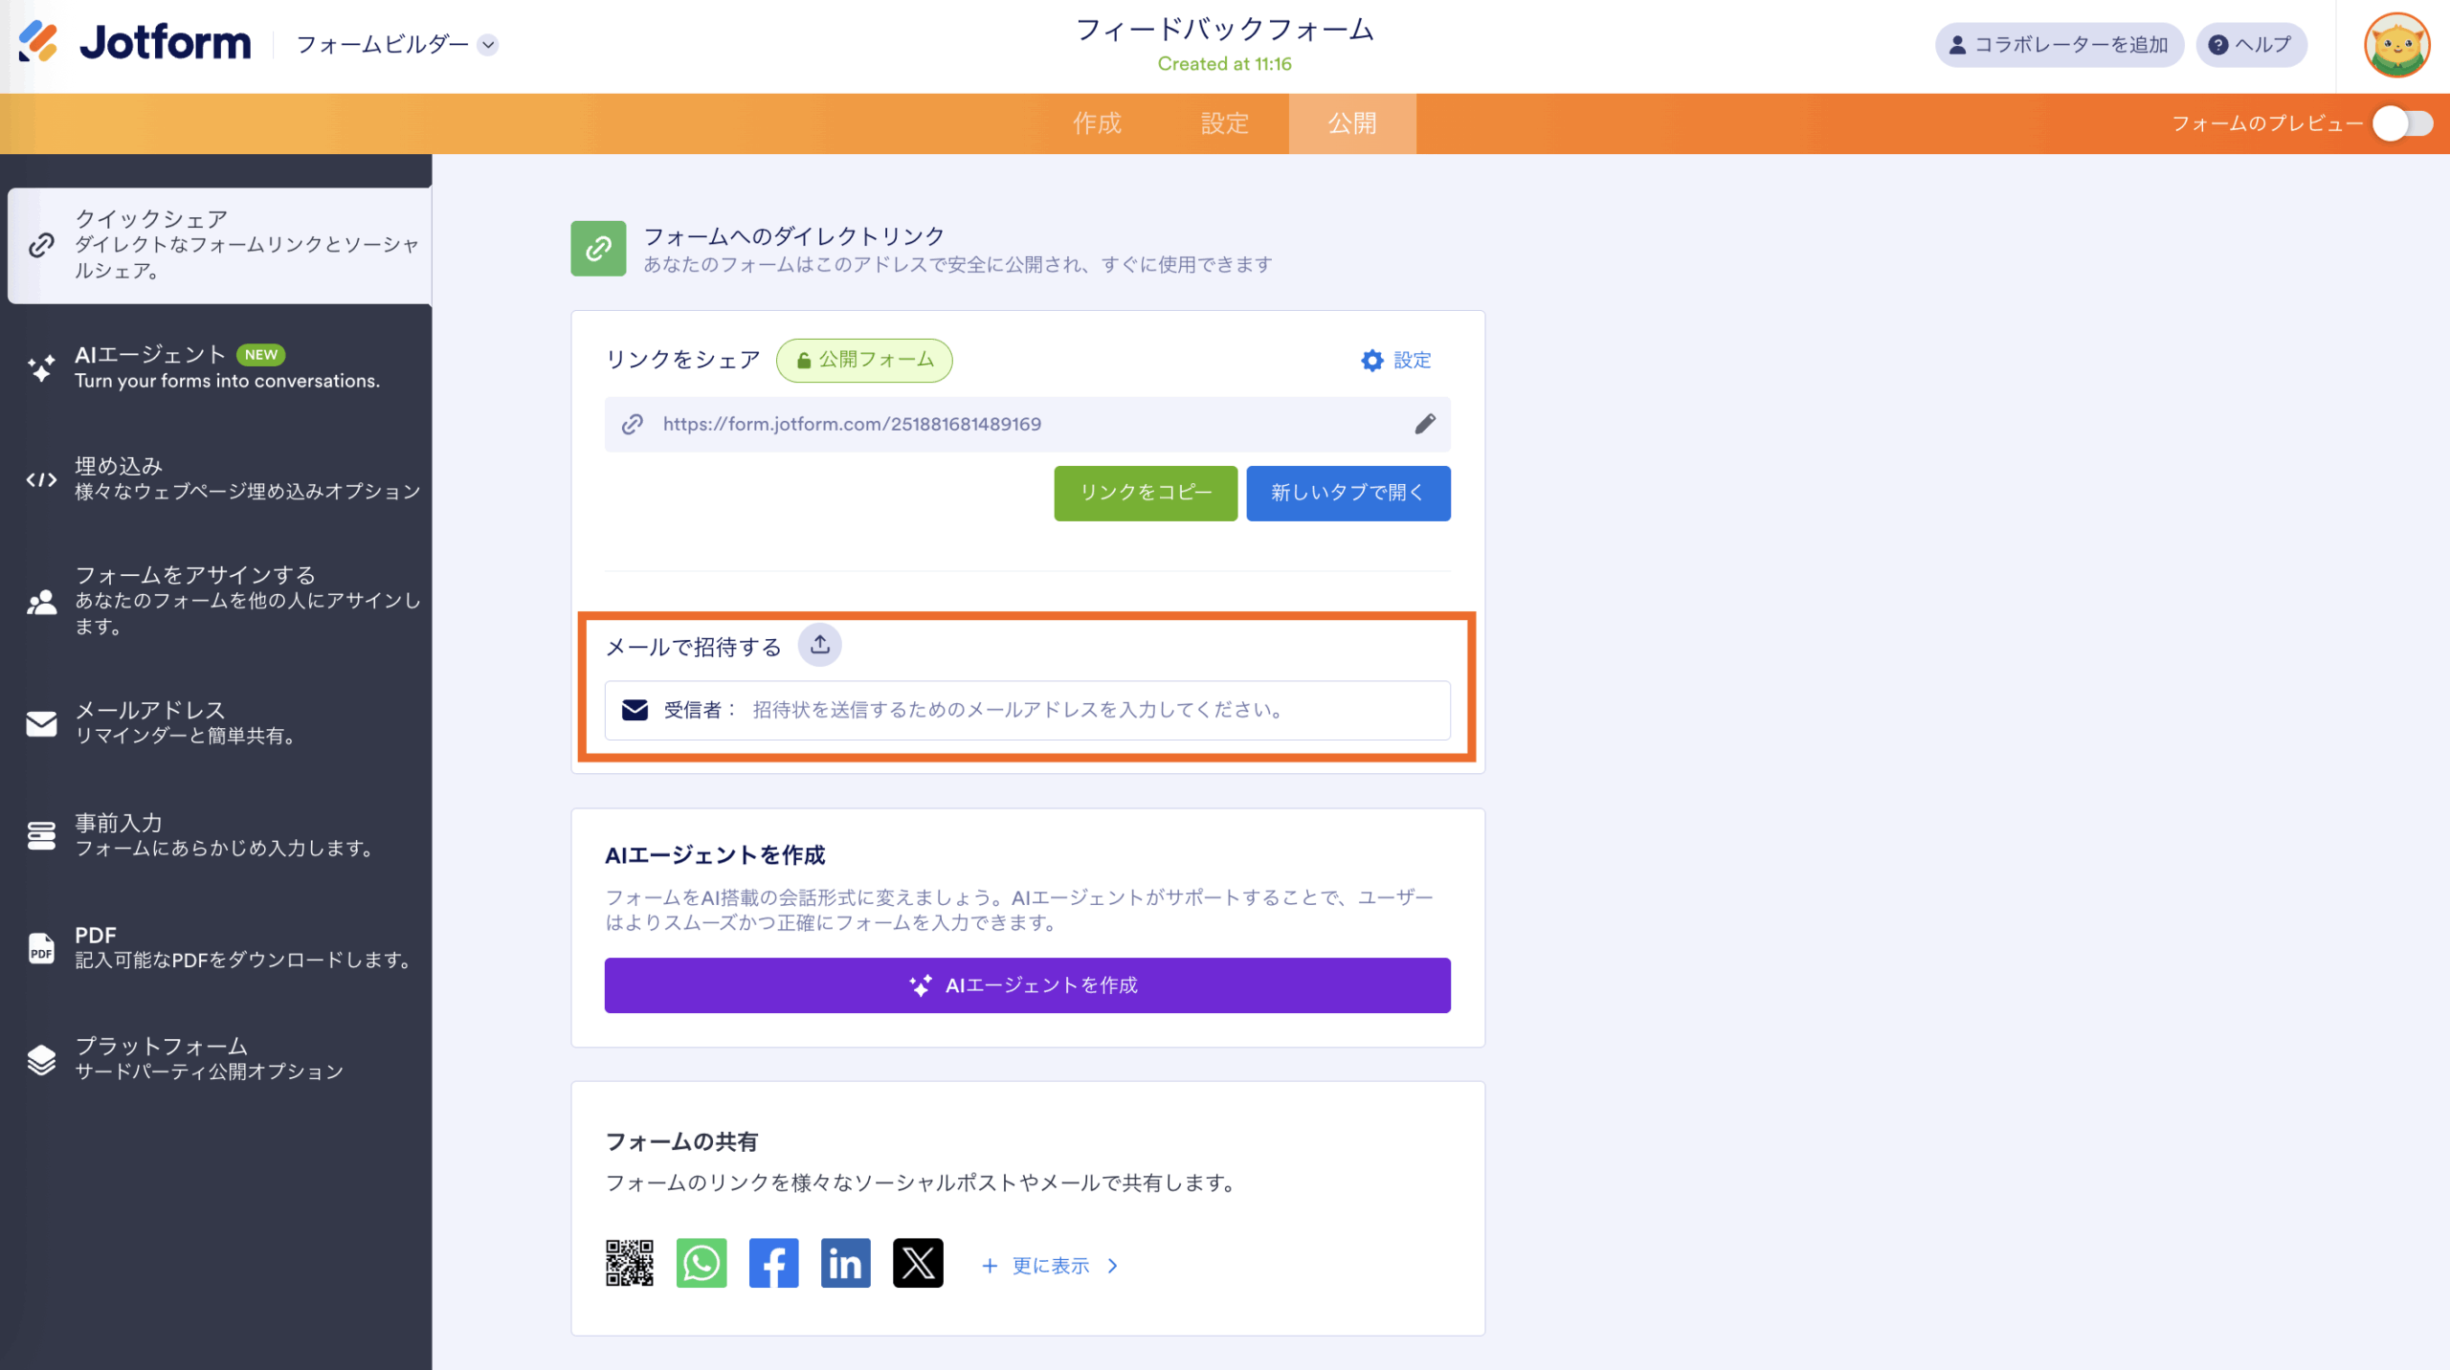
Task: Open the QR code icon
Action: point(630,1264)
